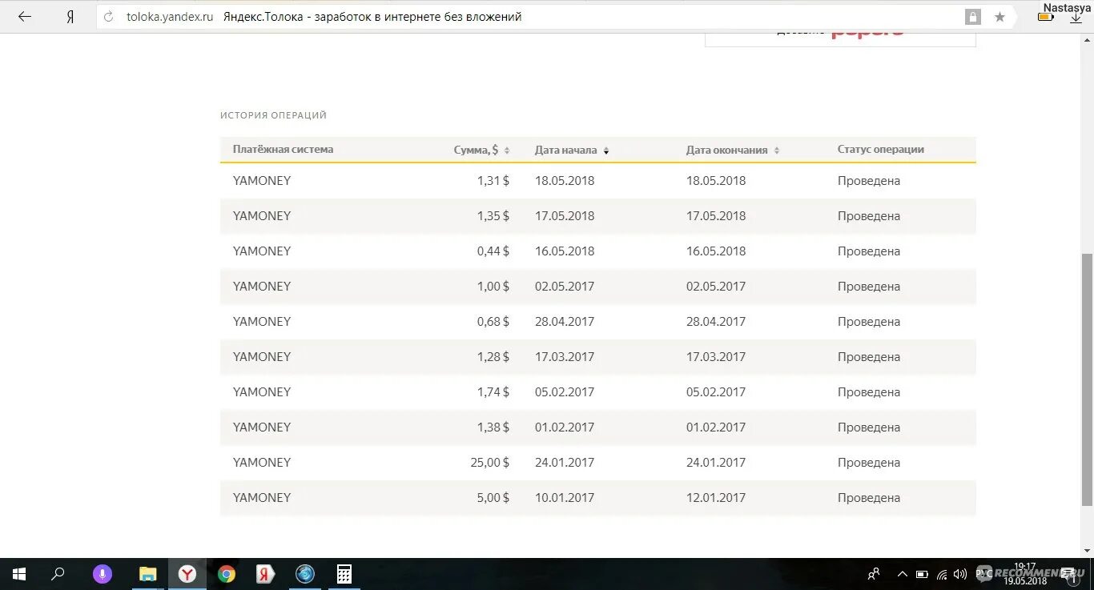Click start date 10.01.2017
This screenshot has width=1094, height=590.
coord(565,498)
